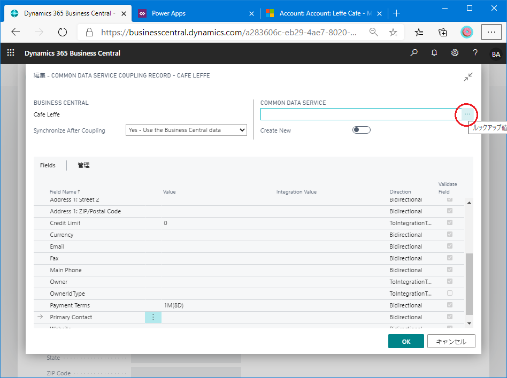The image size is (507, 378).
Task: Toggle Validate Field for Main Phone
Action: pos(449,269)
